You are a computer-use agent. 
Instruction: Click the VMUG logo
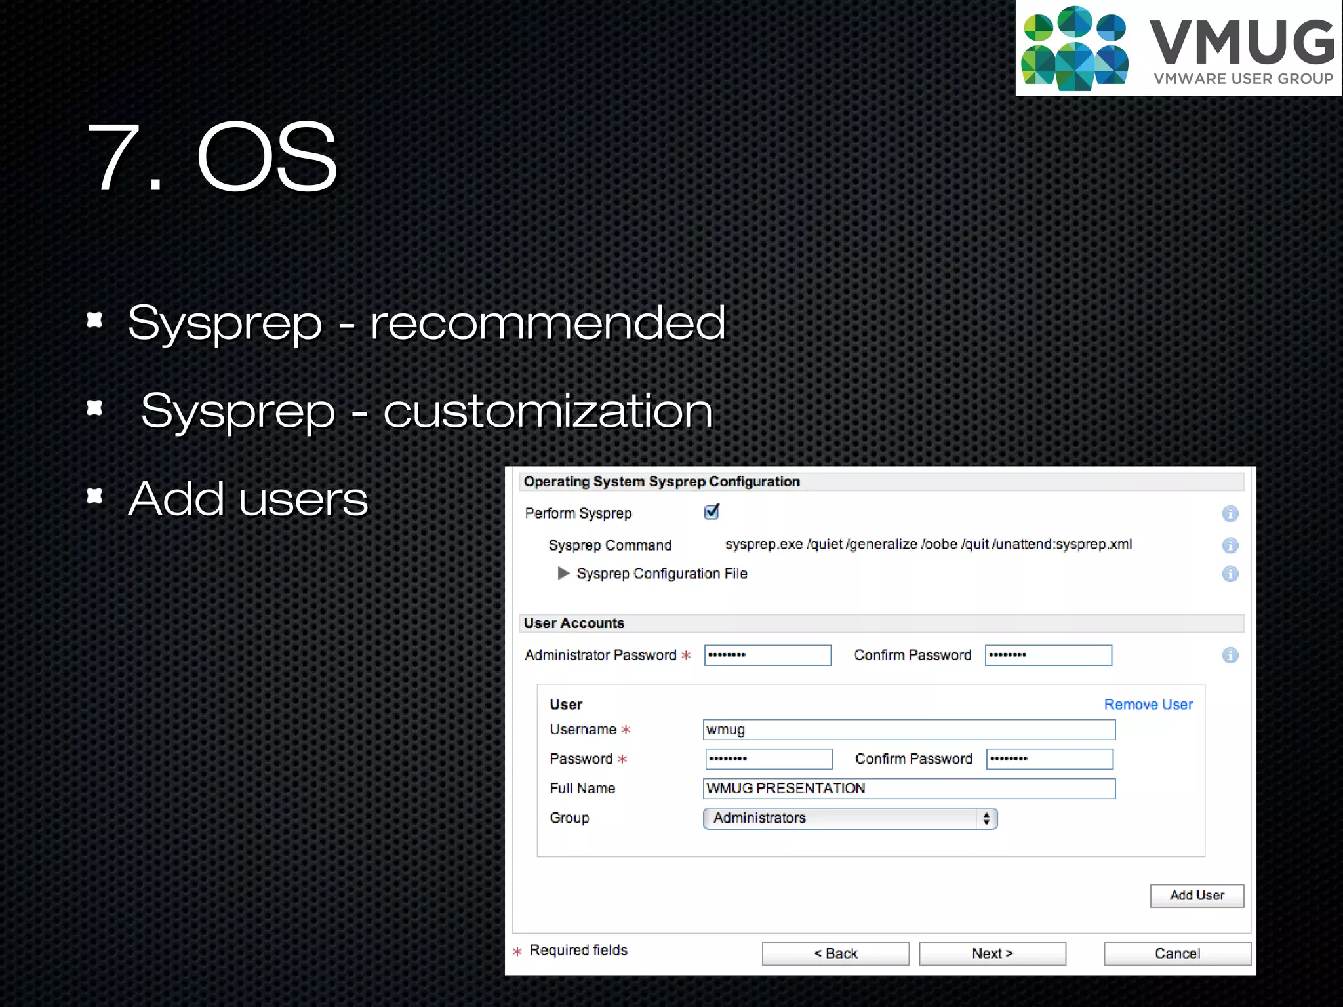1178,48
